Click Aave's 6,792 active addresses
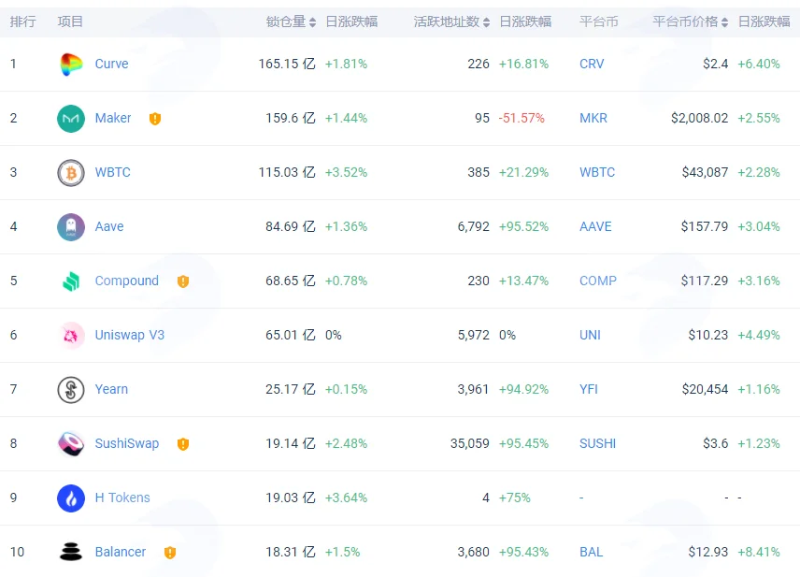Image resolution: width=800 pixels, height=577 pixels. coord(474,226)
